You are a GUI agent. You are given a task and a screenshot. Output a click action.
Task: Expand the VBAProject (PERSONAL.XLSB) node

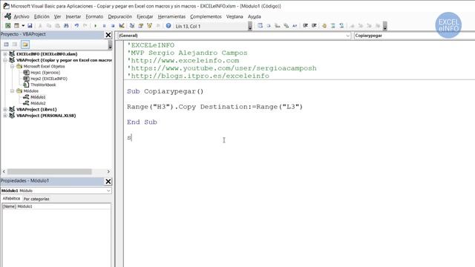click(5, 116)
